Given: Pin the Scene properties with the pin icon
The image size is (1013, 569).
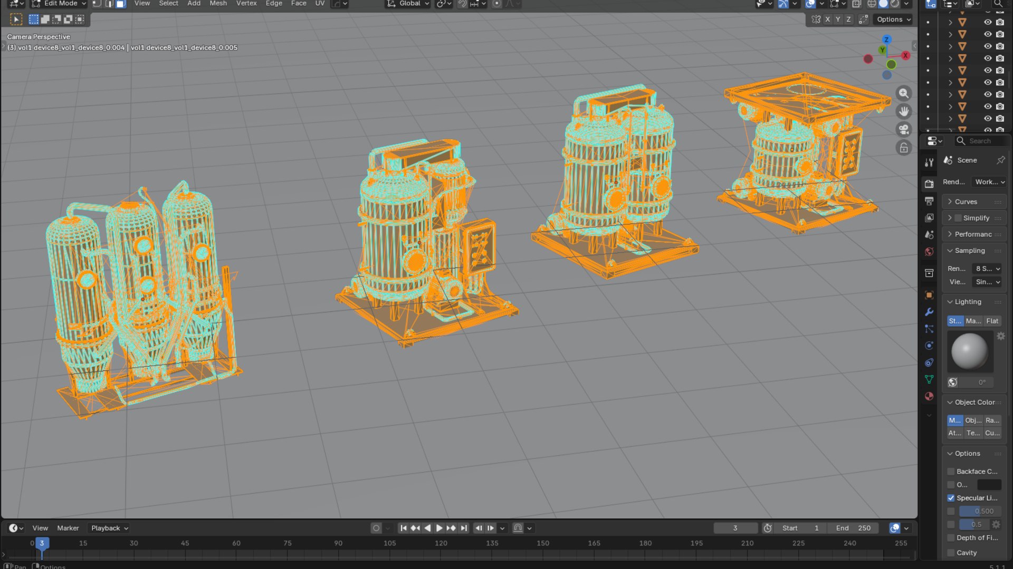Looking at the screenshot, I should (1000, 160).
